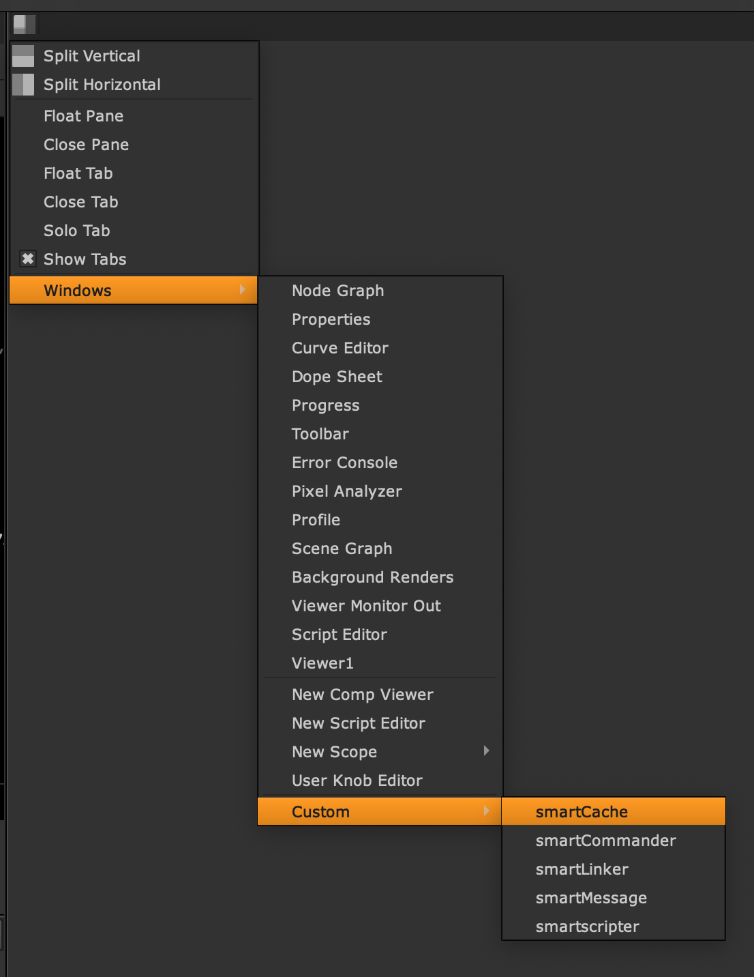The width and height of the screenshot is (754, 977).
Task: Open smartCommander custom panel
Action: tap(605, 841)
